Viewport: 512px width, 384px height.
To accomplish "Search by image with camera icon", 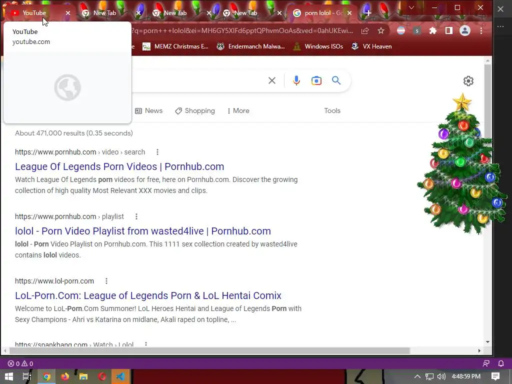I will pyautogui.click(x=316, y=80).
